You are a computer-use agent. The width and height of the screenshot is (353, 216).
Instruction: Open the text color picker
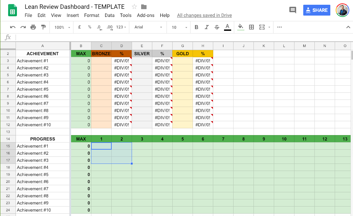(x=227, y=27)
